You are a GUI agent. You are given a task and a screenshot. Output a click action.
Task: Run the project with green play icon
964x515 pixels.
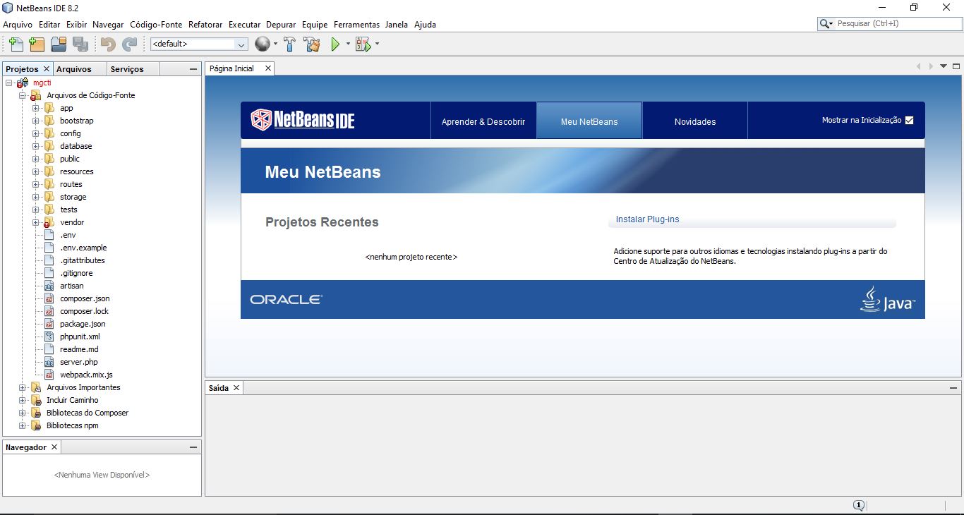[336, 44]
